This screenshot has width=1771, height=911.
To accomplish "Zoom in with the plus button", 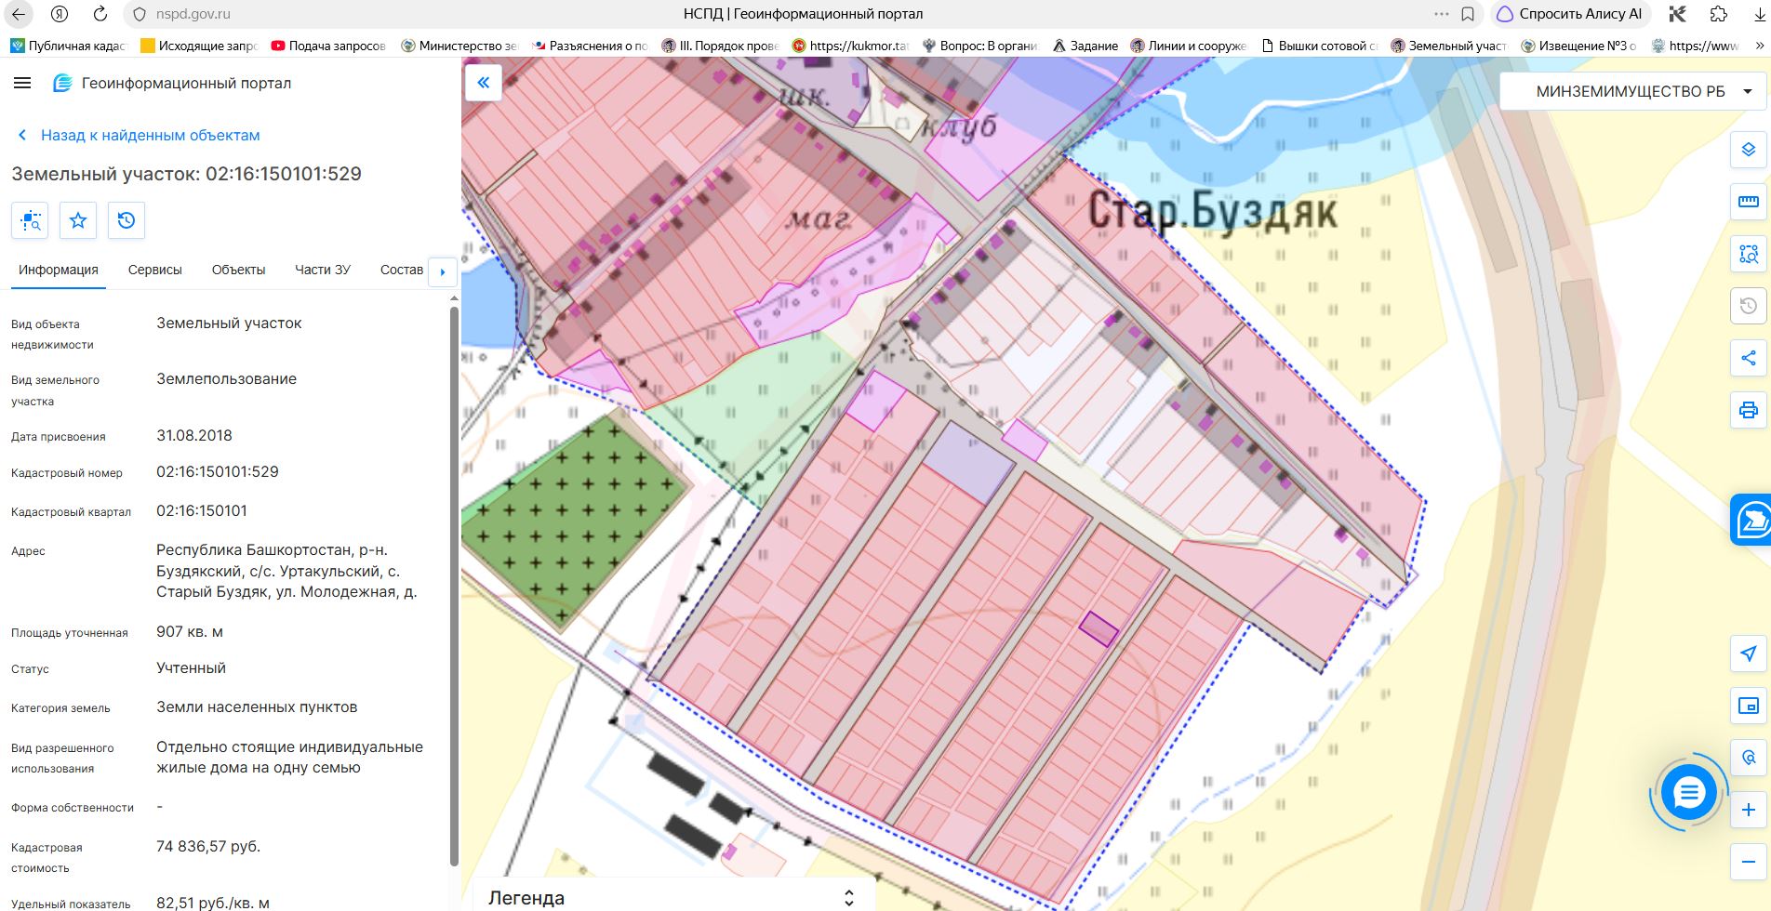I will 1749,810.
